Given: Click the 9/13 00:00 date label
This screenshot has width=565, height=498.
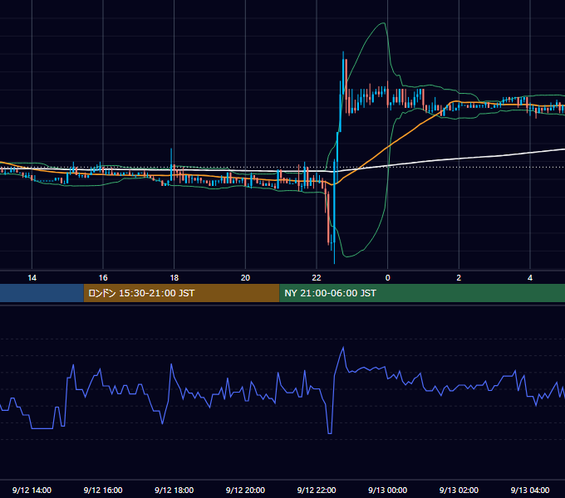Looking at the screenshot, I should click(388, 490).
